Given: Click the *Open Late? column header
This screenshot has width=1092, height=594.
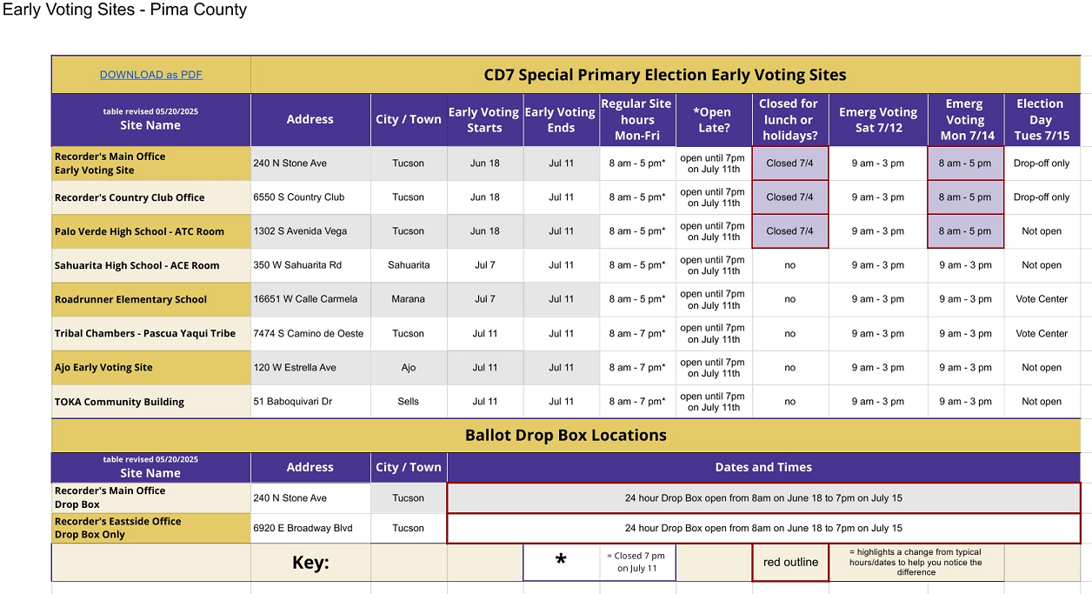Looking at the screenshot, I should coord(713,120).
